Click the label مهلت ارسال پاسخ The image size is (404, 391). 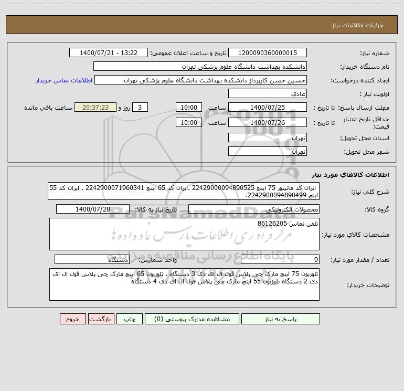364,108
